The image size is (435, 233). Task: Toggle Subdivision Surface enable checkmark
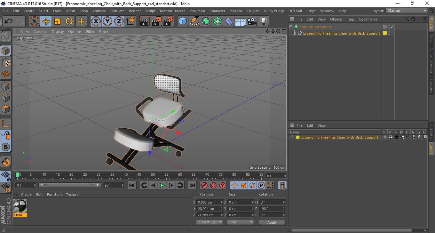tap(392, 27)
